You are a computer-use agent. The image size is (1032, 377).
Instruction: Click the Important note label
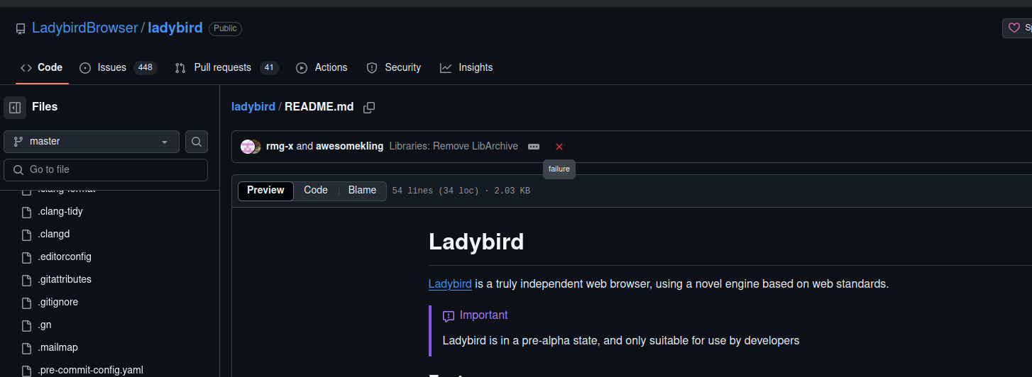pos(483,315)
